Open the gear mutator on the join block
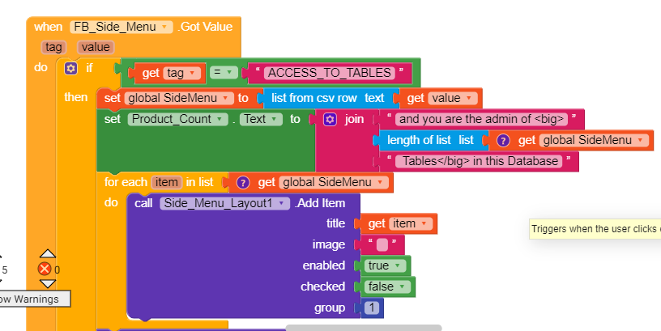The image size is (661, 331). 330,120
